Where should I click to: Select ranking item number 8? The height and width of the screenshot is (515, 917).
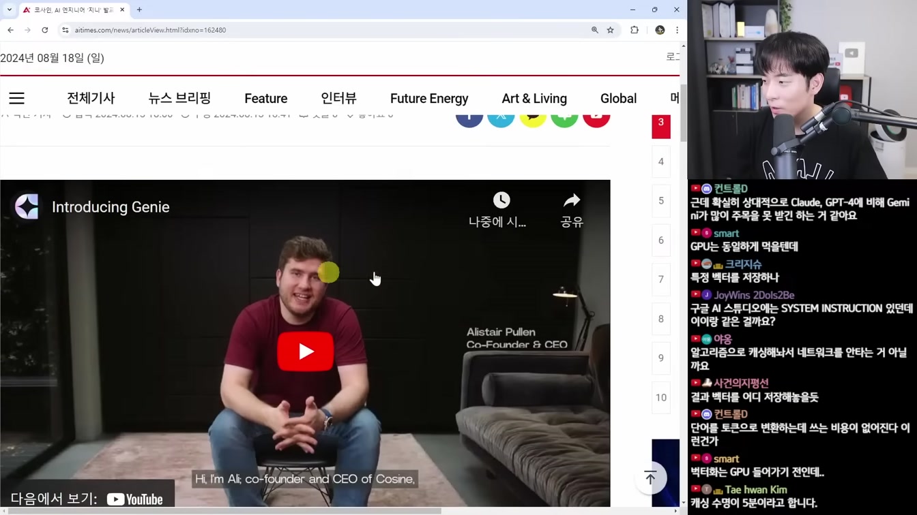click(x=661, y=319)
